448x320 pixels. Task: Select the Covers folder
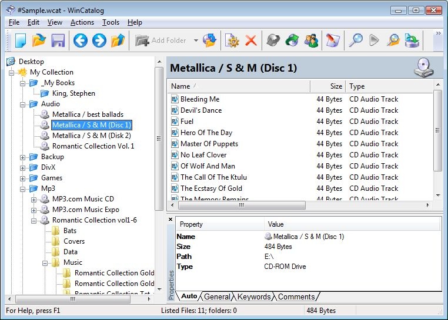pos(74,241)
